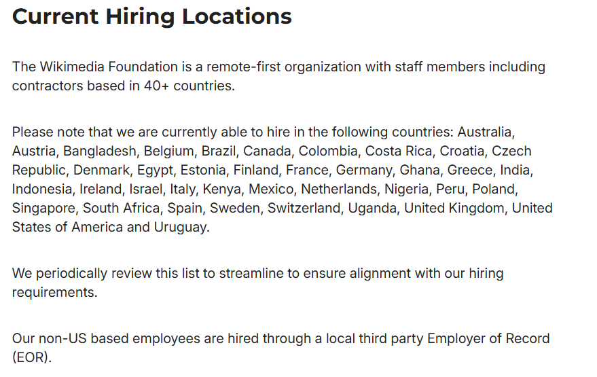
Task: Click the country name Germany
Action: [363, 170]
